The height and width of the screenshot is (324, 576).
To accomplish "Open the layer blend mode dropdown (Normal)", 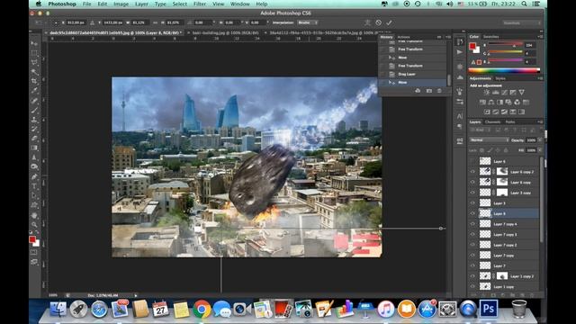I will tap(489, 140).
